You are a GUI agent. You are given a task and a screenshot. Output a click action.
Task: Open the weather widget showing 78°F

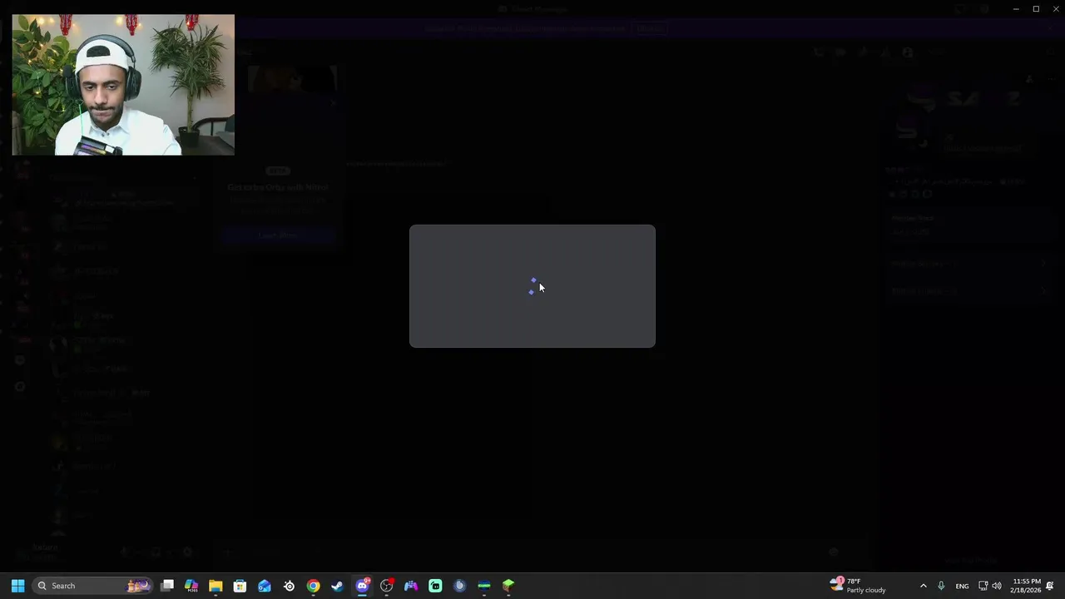click(x=859, y=586)
